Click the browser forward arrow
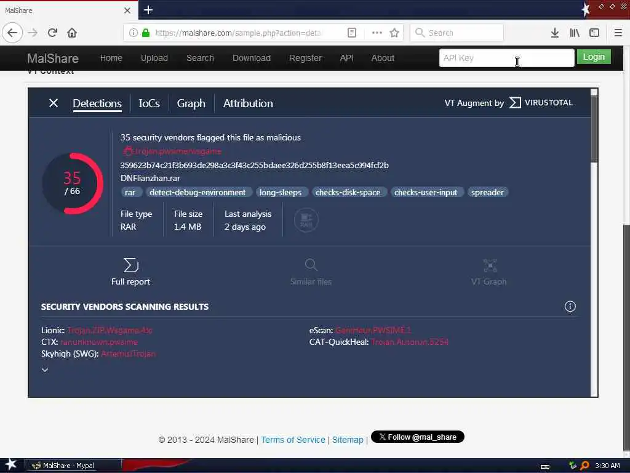Screen dimensions: 630x473 [x=33, y=33]
